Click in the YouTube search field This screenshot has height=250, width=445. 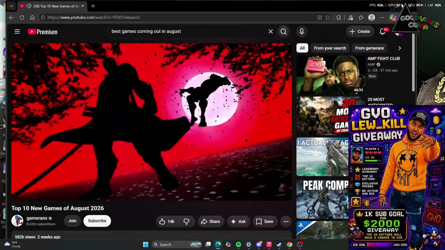188,32
